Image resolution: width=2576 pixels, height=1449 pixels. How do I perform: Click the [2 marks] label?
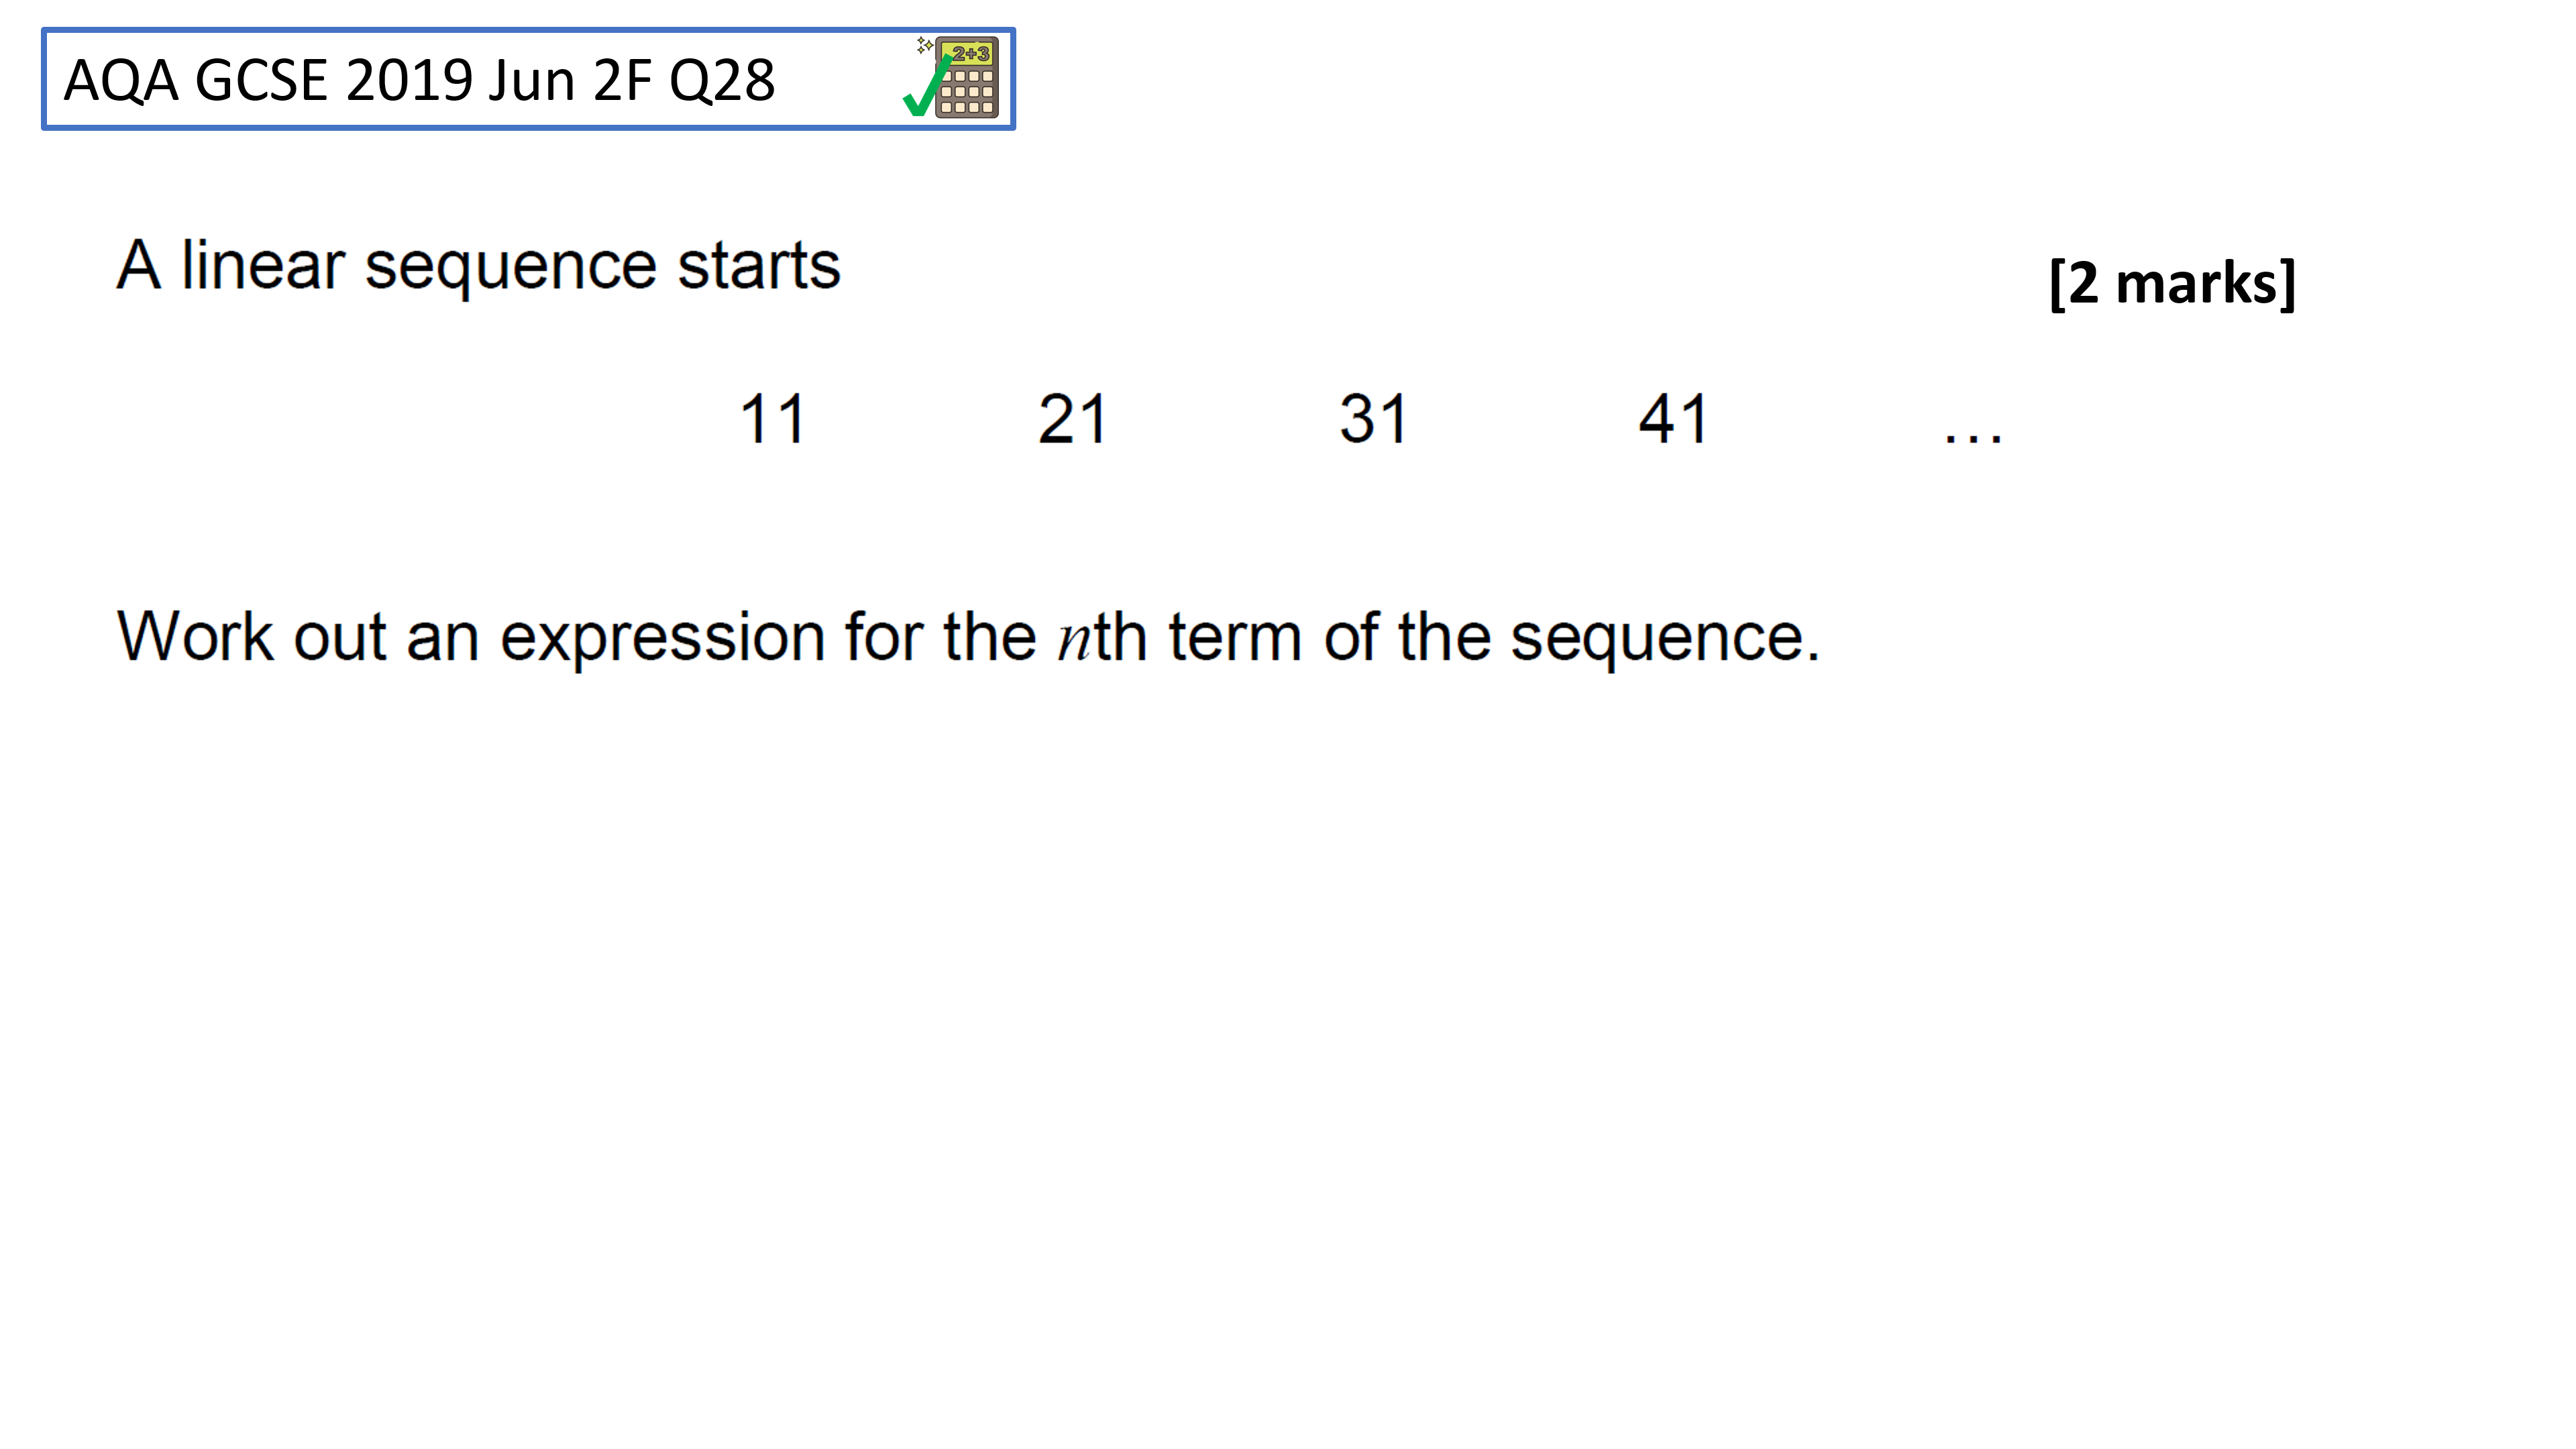pyautogui.click(x=2172, y=283)
